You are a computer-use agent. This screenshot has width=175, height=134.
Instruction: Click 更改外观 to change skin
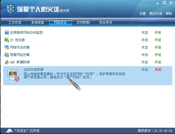pyautogui.click(x=156, y=14)
